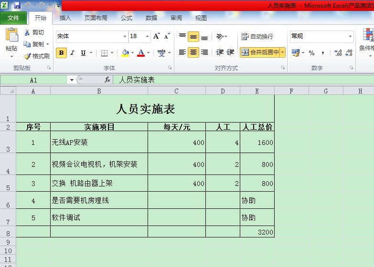Image resolution: width=374 pixels, height=267 pixels.
Task: Switch to the 页面布局 tab
Action: tap(96, 18)
